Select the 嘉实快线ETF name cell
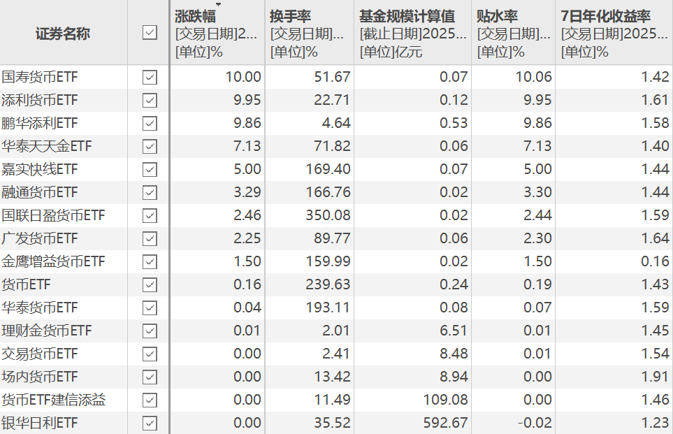The width and height of the screenshot is (673, 434). [64, 170]
